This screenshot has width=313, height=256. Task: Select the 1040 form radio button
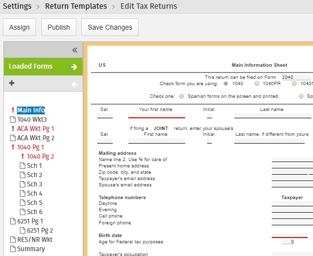pos(226,84)
